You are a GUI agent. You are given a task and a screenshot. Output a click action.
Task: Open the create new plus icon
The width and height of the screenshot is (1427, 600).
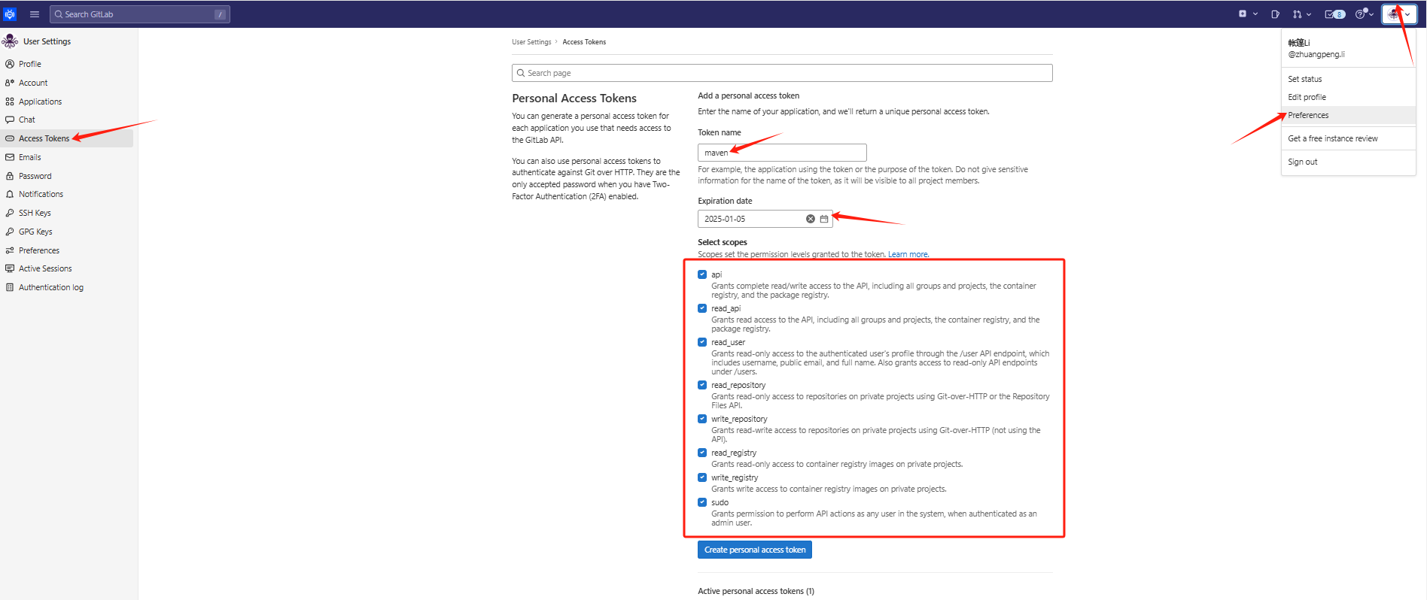pos(1243,14)
